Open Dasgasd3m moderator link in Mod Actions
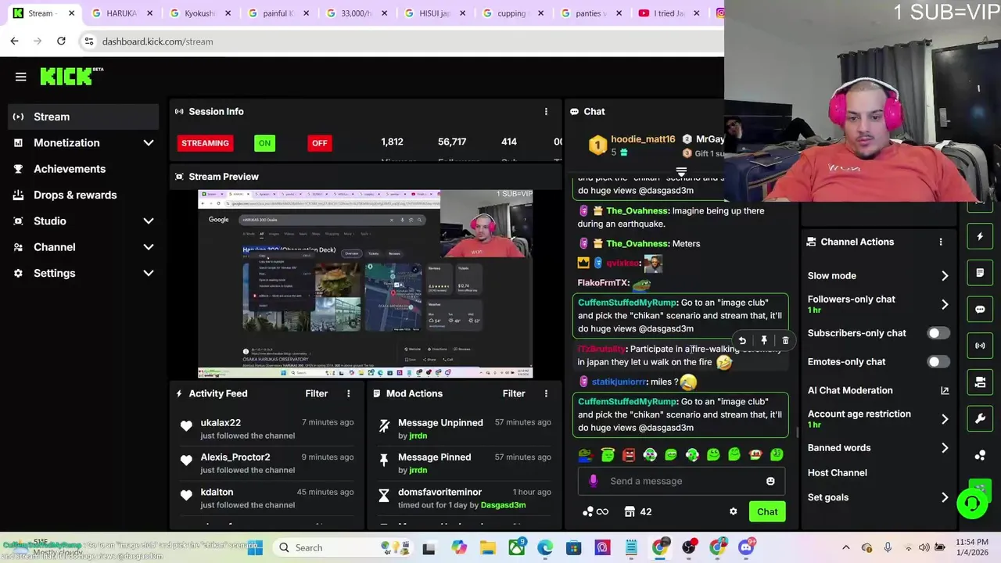1001x563 pixels. point(503,505)
